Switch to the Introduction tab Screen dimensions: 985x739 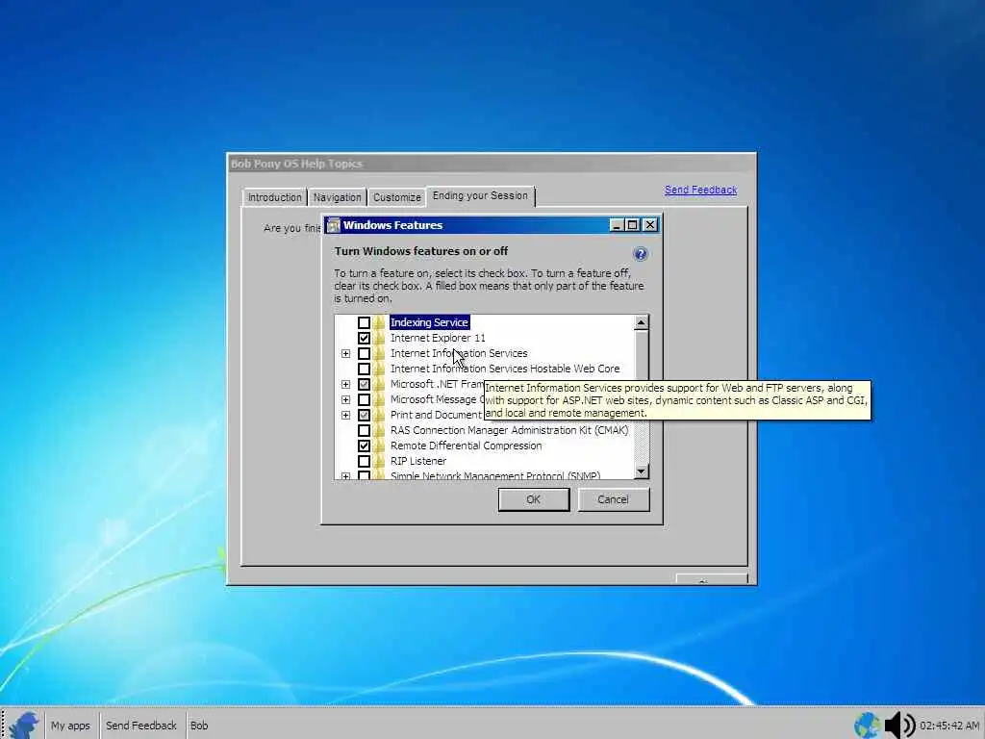click(274, 197)
